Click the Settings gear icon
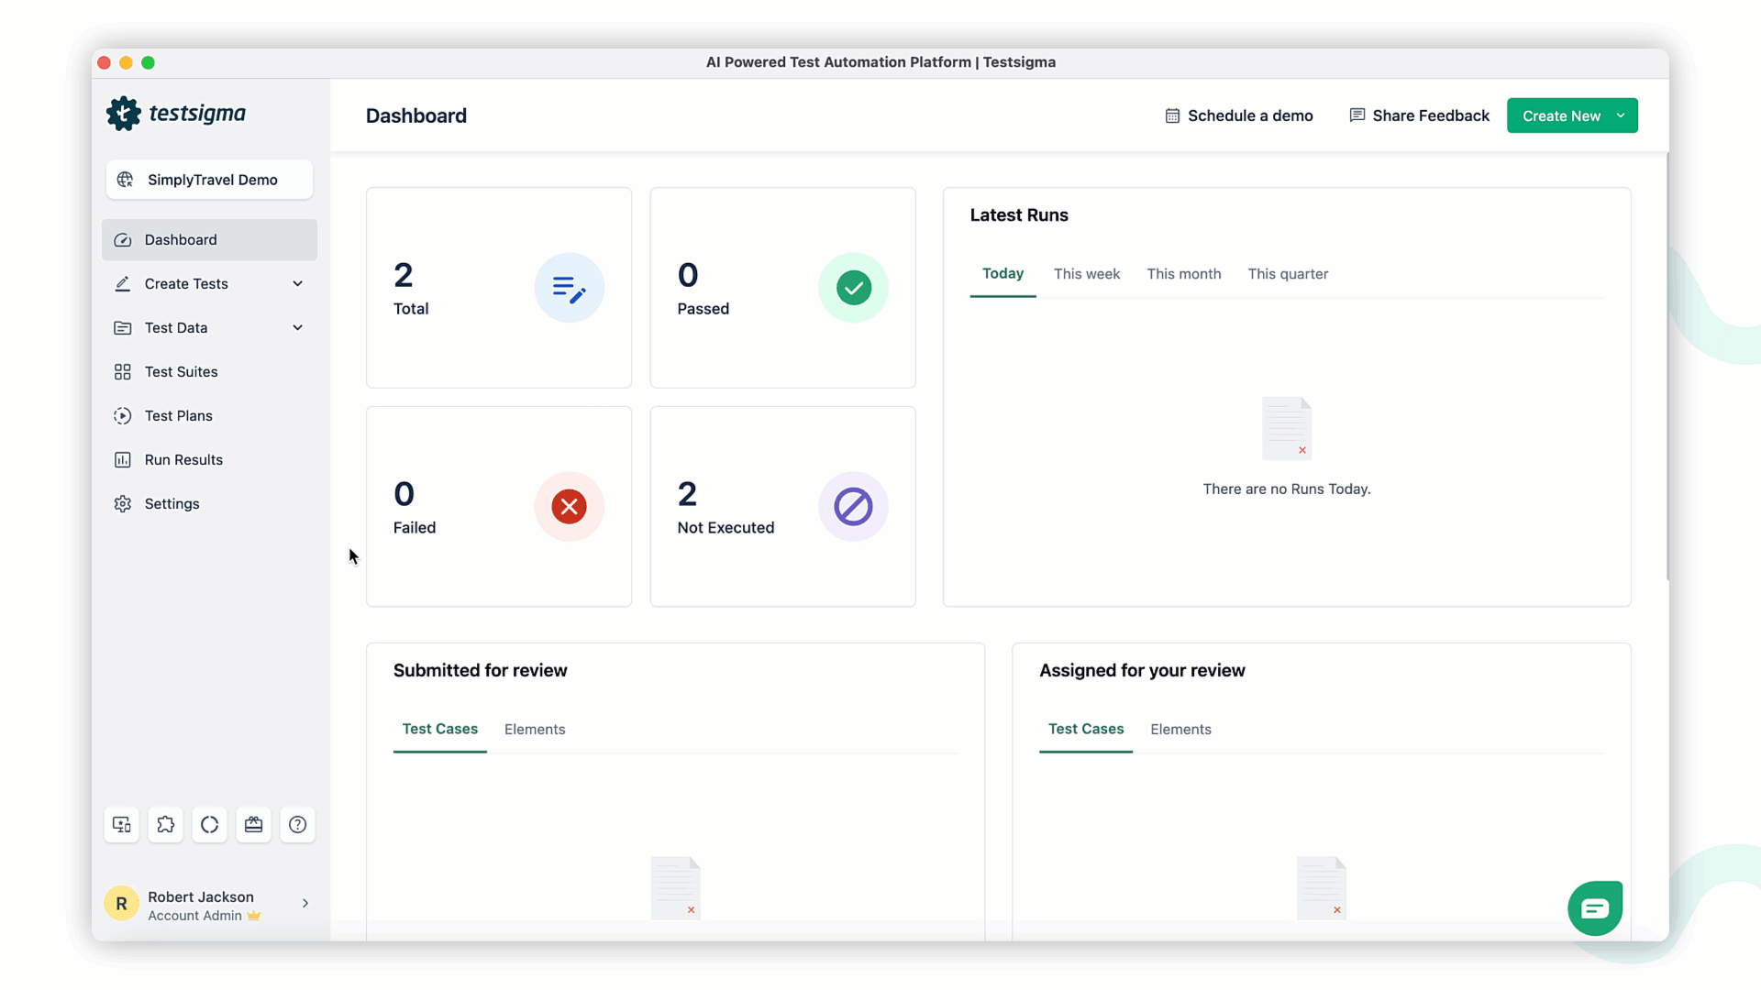The image size is (1761, 990). pyautogui.click(x=122, y=504)
